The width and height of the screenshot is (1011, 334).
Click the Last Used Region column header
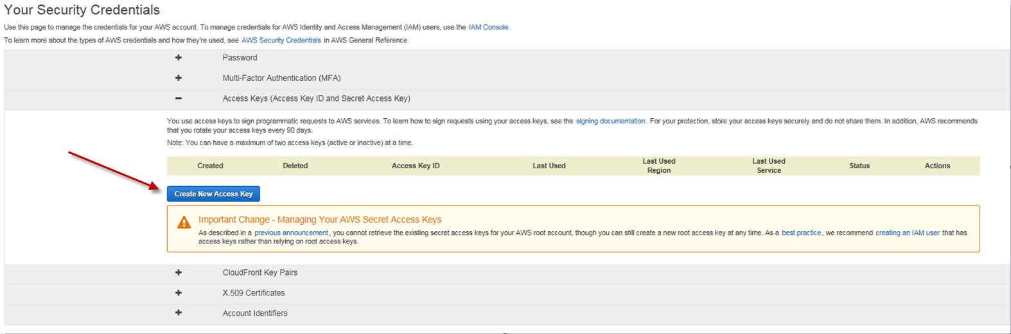coord(658,166)
